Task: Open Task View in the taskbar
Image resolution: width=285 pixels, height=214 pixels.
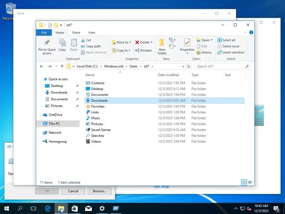Action: point(33,208)
